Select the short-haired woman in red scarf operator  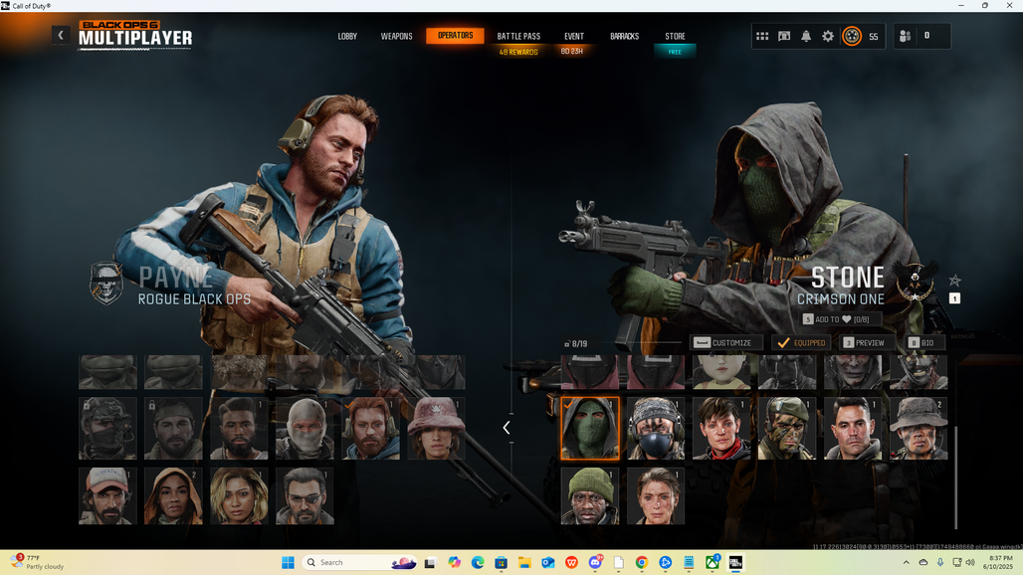721,429
